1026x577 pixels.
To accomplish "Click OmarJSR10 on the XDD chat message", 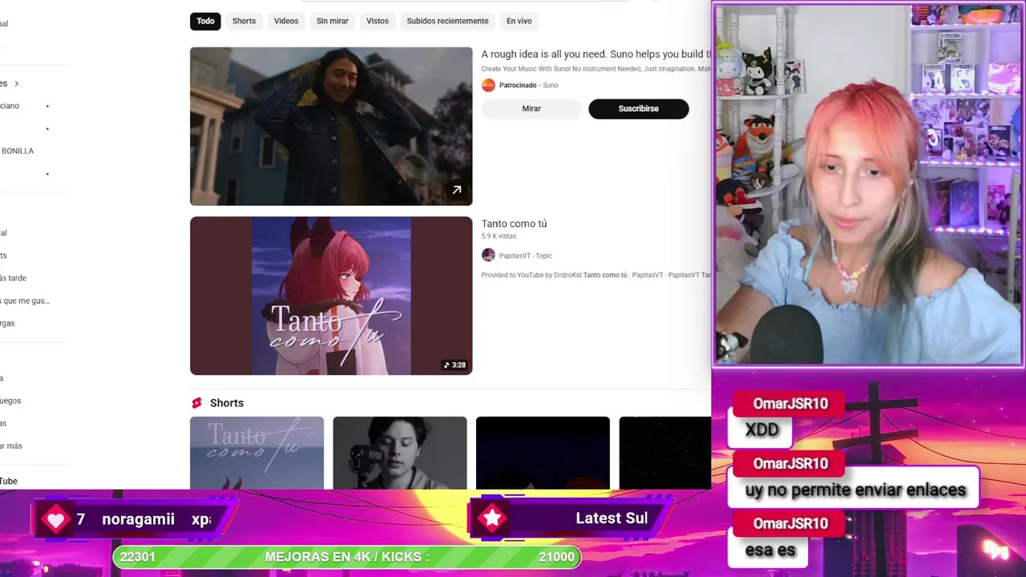I will [x=790, y=404].
